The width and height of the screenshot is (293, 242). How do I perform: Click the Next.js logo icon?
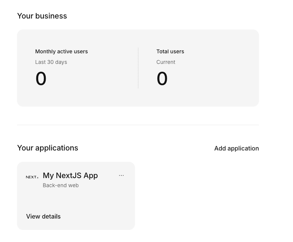click(x=32, y=177)
